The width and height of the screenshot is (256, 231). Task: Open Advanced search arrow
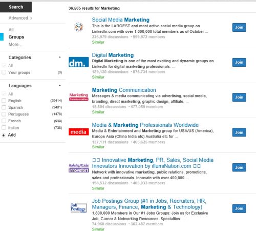[31, 18]
